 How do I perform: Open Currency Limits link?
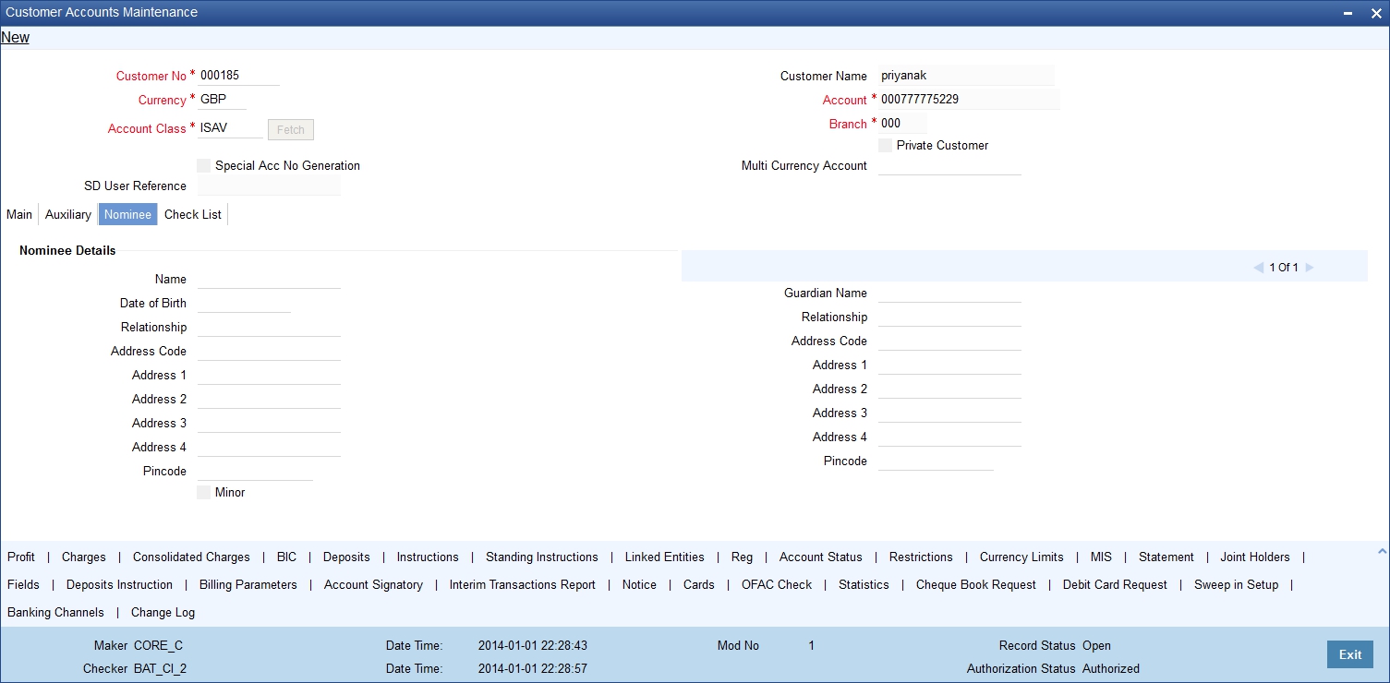coord(1021,557)
